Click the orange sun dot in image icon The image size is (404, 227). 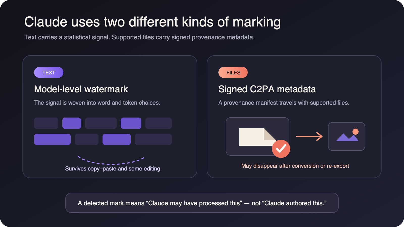click(x=356, y=131)
